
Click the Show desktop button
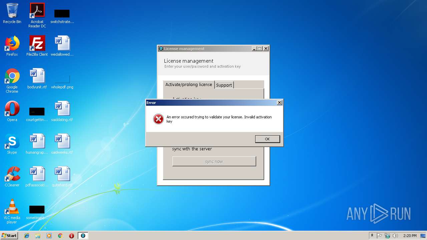click(423, 236)
